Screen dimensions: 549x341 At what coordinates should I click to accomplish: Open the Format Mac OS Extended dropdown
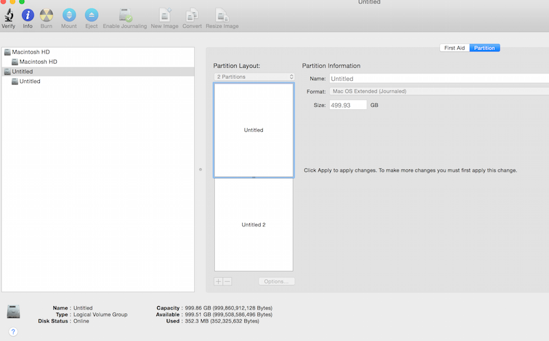point(439,91)
